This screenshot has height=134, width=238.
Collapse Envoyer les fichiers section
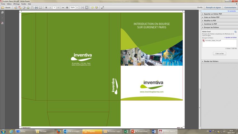[x=219, y=27]
